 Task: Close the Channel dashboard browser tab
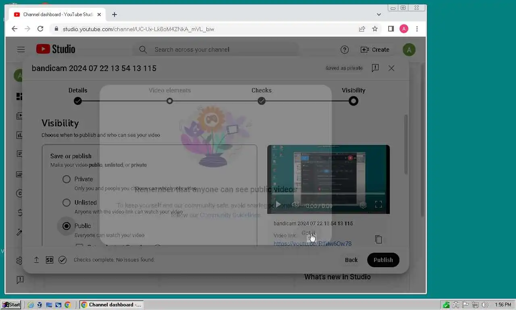(x=99, y=15)
